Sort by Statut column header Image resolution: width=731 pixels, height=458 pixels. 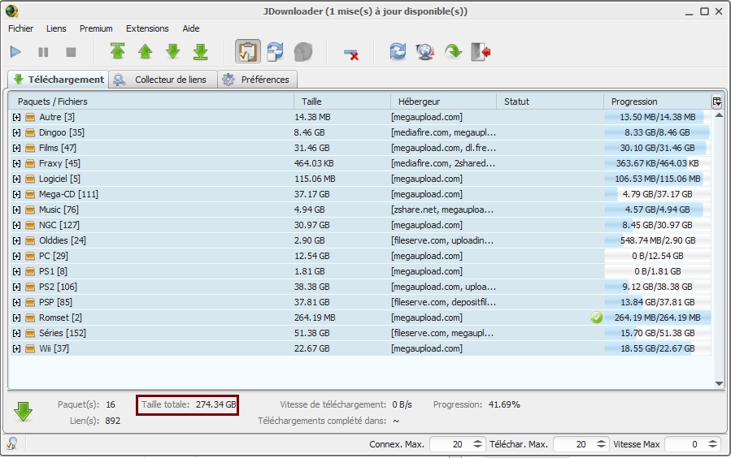[550, 102]
